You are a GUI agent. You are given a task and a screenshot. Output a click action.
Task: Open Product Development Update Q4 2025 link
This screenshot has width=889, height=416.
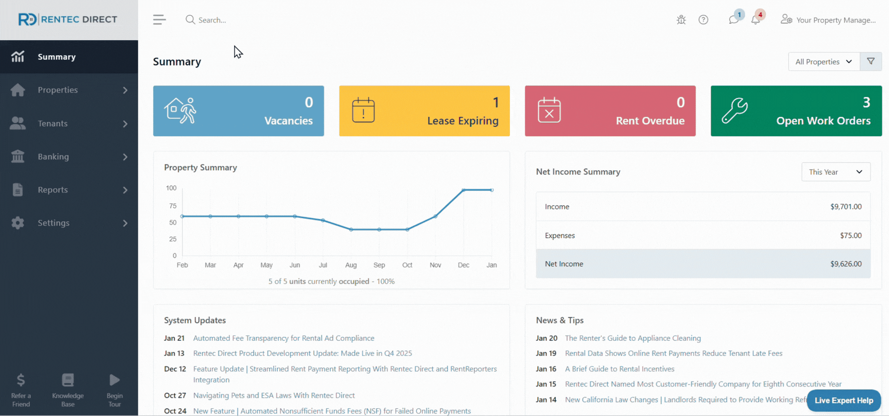[303, 353]
